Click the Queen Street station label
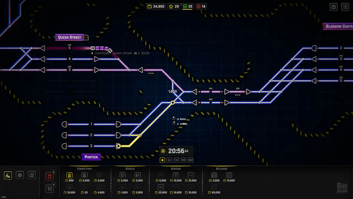 (69, 37)
